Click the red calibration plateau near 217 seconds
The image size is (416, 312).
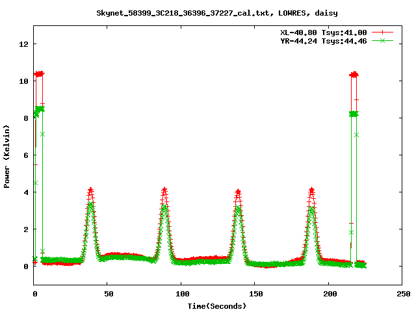(354, 75)
